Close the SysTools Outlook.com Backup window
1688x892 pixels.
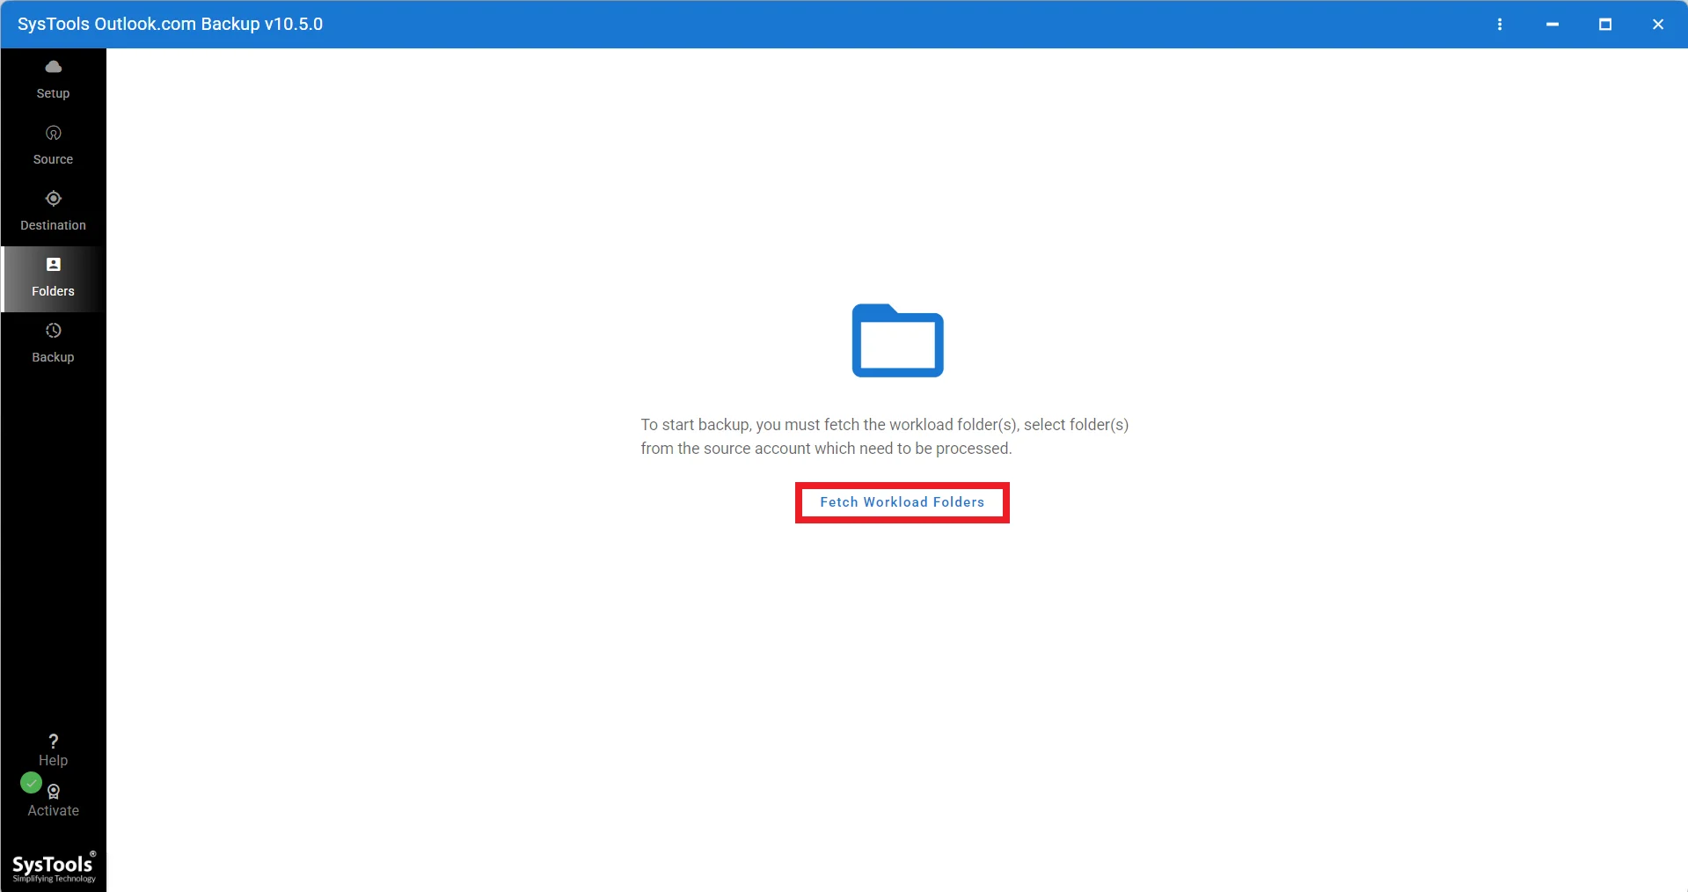1658,25
